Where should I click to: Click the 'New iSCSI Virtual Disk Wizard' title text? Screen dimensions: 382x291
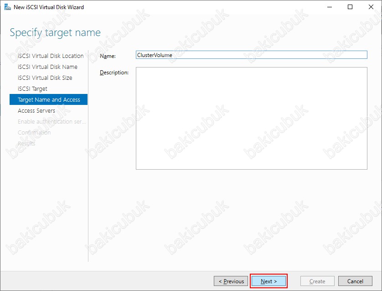[49, 7]
